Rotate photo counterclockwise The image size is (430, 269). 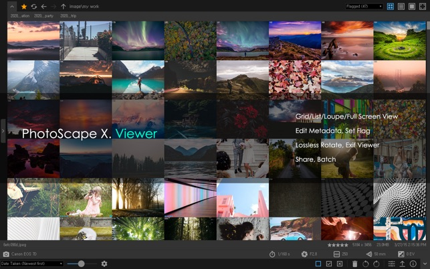(x=366, y=264)
